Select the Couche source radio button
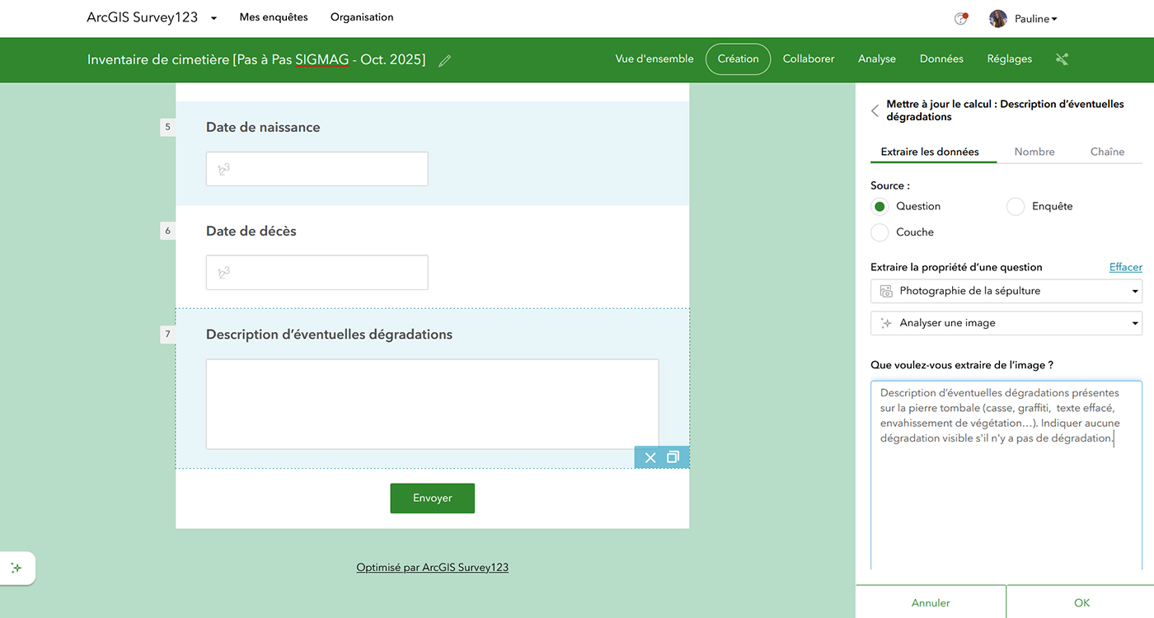Viewport: 1154px width, 618px height. pos(880,232)
